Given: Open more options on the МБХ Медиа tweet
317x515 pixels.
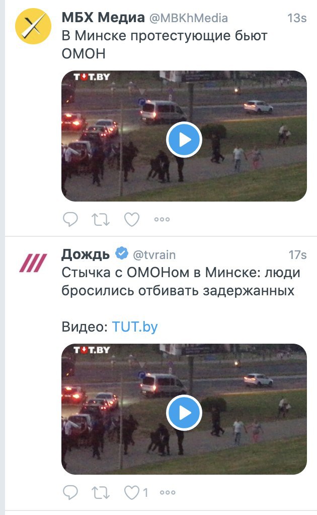Looking at the screenshot, I should tap(162, 219).
